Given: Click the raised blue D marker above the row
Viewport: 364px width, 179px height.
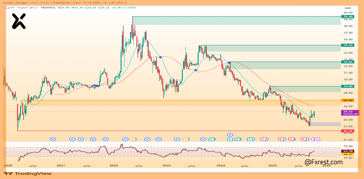Looking at the screenshot, I should 230,134.
